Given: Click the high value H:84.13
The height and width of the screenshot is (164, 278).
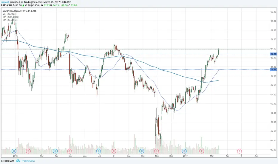Looking at the screenshot, I should click(54, 5).
